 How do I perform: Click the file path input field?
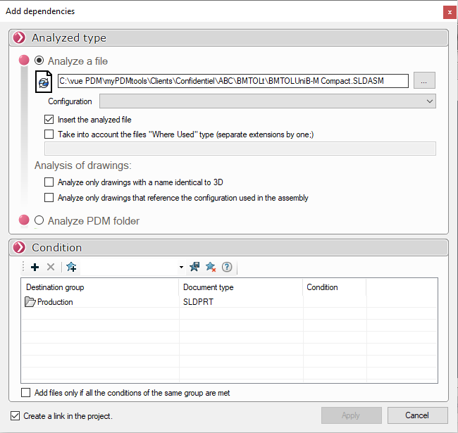tap(233, 81)
